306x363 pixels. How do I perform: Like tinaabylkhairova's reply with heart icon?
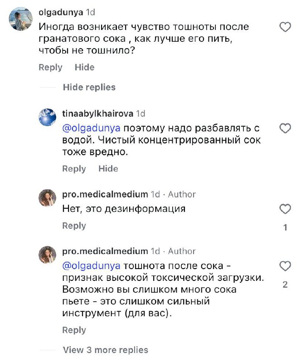click(x=285, y=129)
